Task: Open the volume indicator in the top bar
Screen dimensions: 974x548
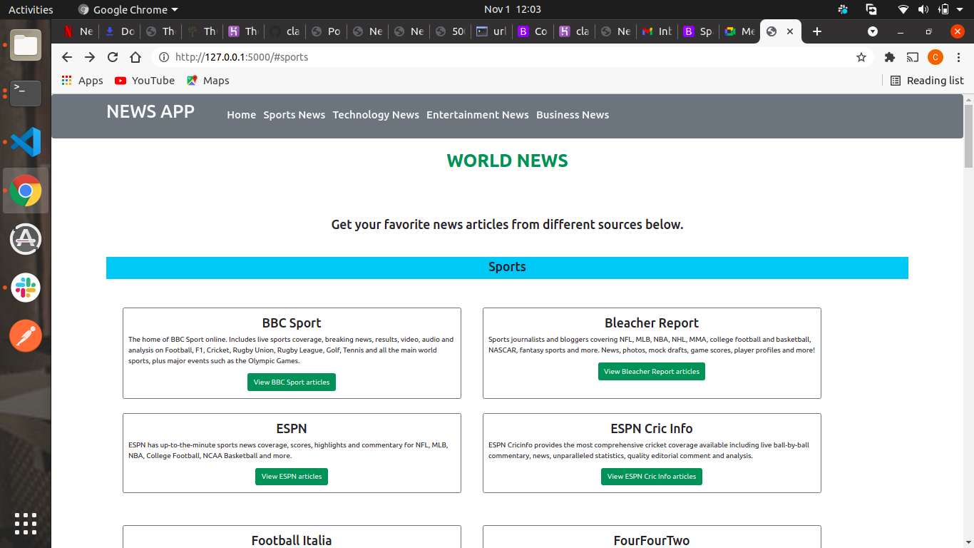Action: coord(923,9)
